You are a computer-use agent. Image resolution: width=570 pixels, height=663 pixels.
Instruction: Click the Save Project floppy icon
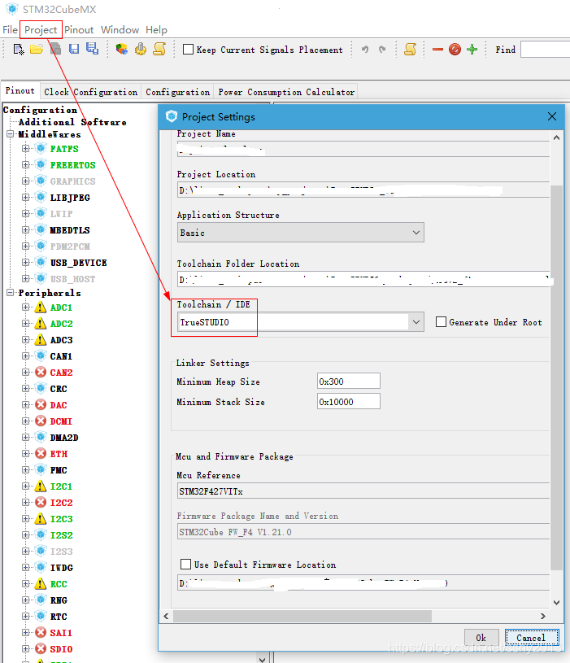(x=74, y=49)
